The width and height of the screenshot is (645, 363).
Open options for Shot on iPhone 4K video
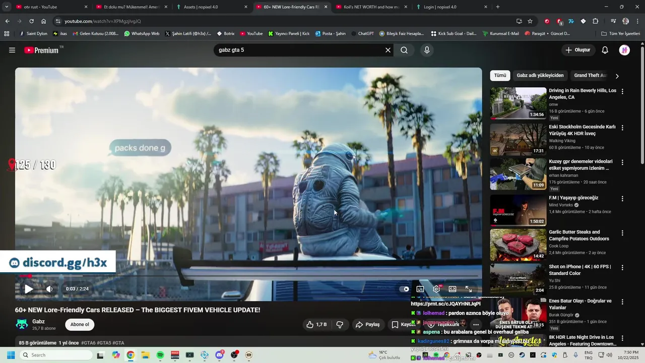coord(622,268)
